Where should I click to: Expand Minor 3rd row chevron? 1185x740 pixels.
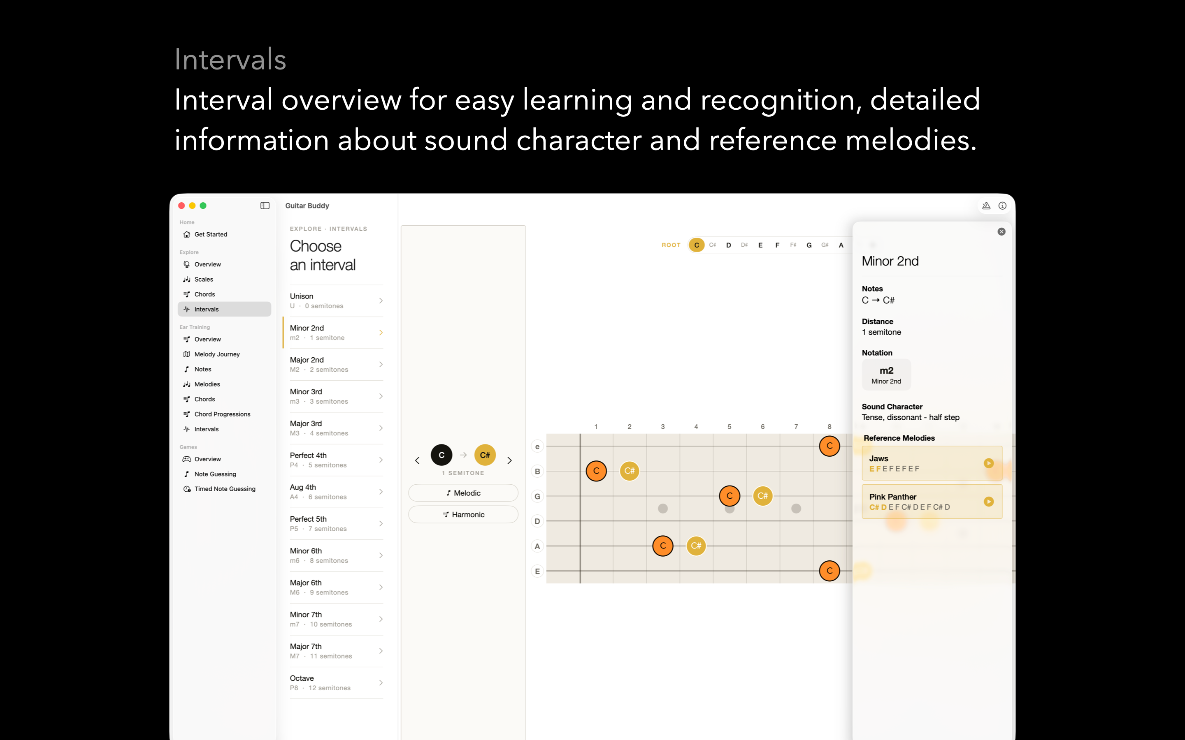[x=381, y=396]
